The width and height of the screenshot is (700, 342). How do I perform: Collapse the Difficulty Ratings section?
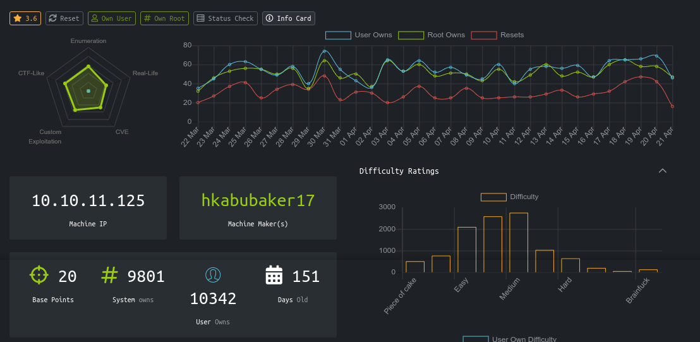pyautogui.click(x=662, y=171)
